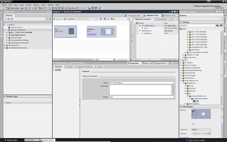Screen dimensions: 227x142
Task: Collapse the Information section header
Action: (x=181, y=107)
